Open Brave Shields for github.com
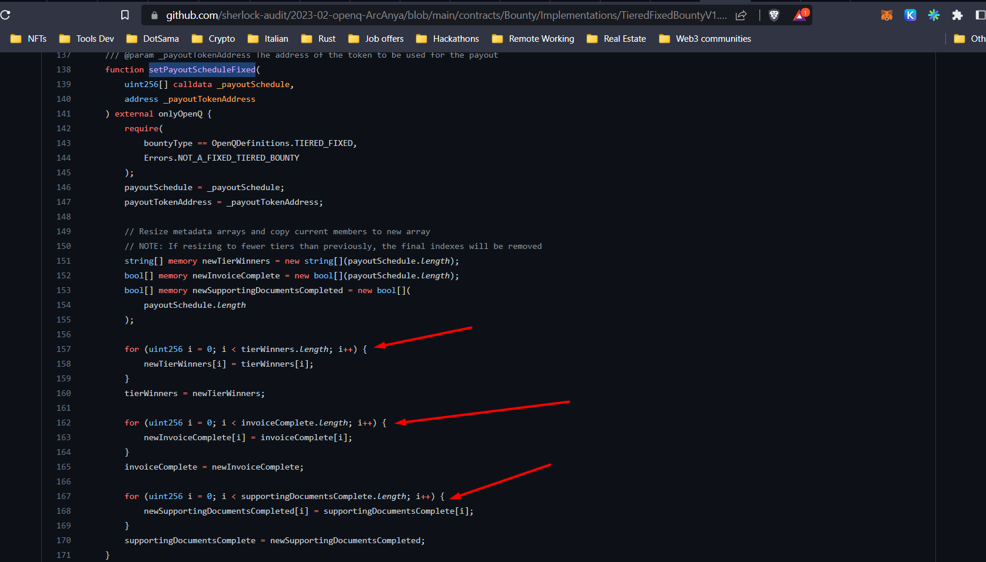This screenshot has height=562, width=986. (774, 15)
